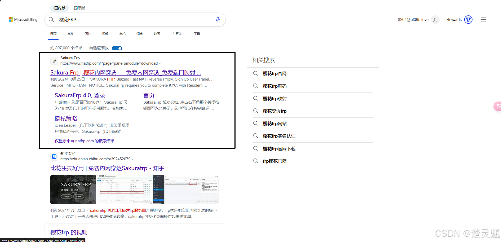Switch to the 国内版 tab

tap(60, 8)
